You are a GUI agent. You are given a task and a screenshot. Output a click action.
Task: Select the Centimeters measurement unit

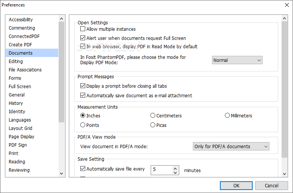(153, 115)
